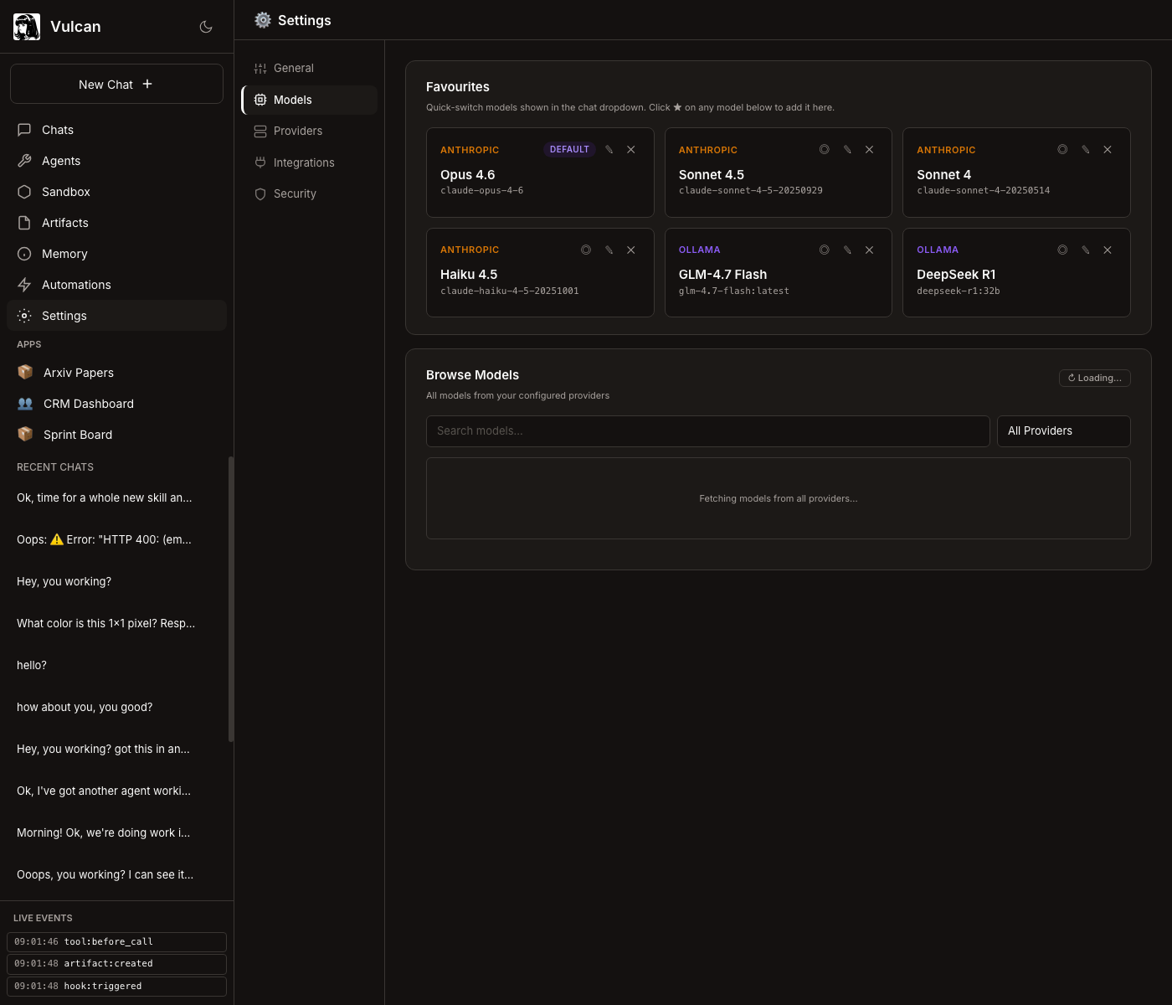Make DeepSeek R1 the default model

click(1062, 250)
